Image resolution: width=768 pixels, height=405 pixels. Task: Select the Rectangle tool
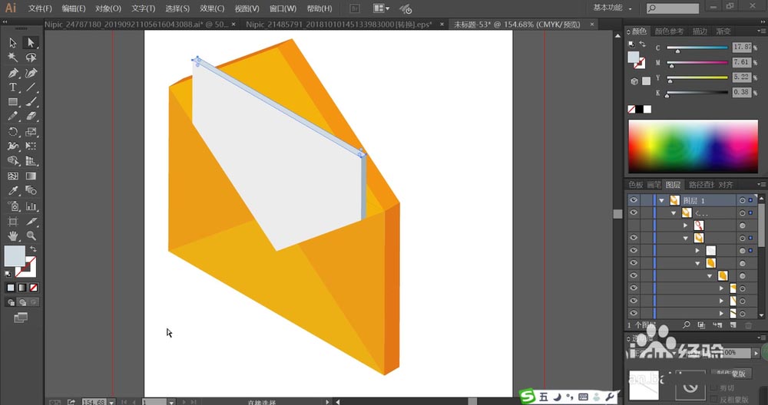[13, 102]
